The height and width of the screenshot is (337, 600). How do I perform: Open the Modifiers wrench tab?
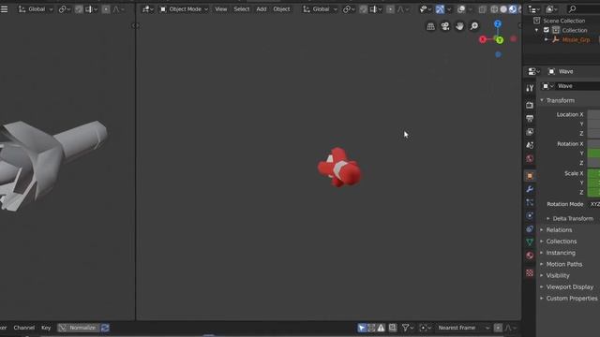[x=530, y=189]
